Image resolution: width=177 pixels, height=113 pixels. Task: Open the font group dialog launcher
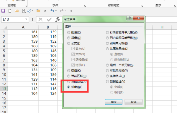pyautogui.click(x=85, y=6)
